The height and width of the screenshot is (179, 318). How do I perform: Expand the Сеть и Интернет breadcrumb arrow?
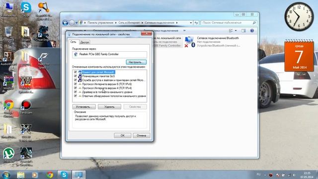(x=142, y=23)
